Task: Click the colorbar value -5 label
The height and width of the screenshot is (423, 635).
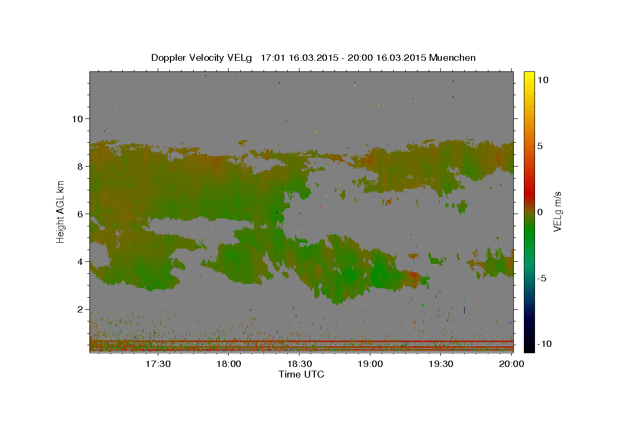Action: pos(542,278)
